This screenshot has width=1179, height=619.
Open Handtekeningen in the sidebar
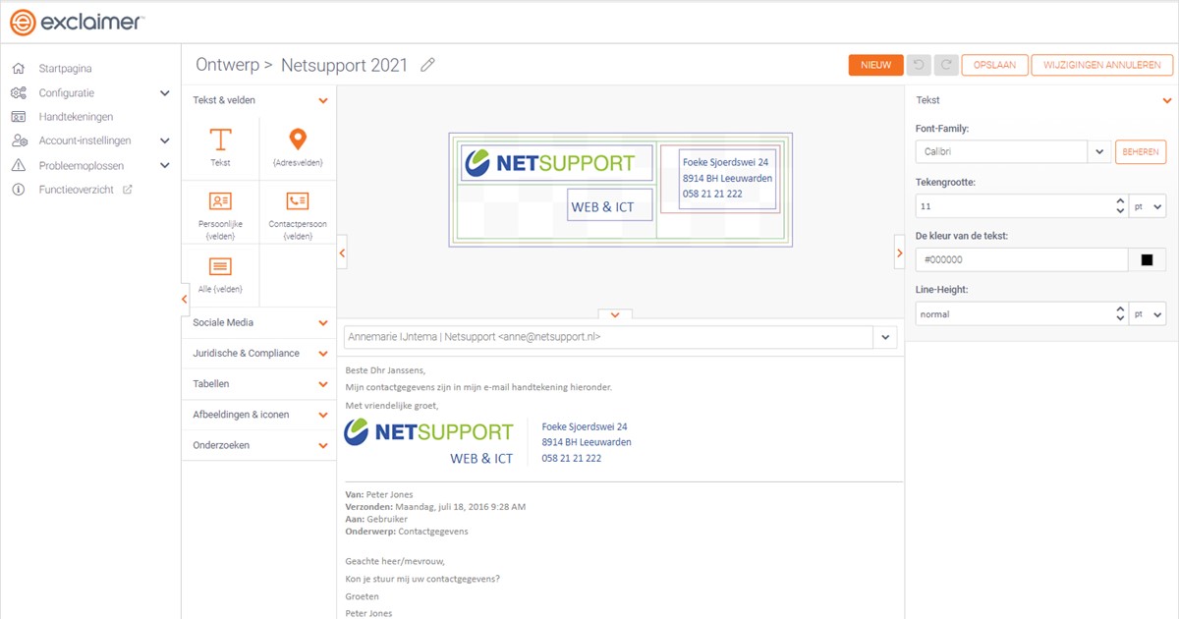click(x=76, y=117)
